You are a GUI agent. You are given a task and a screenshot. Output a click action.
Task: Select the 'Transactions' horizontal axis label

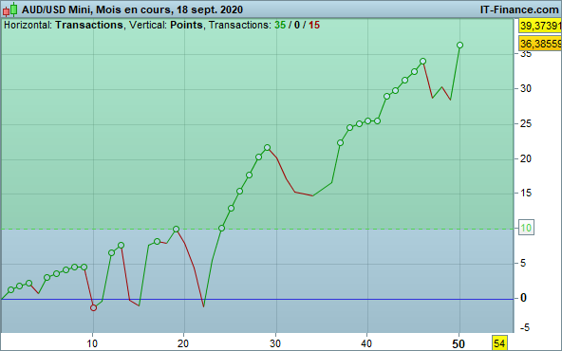click(89, 25)
